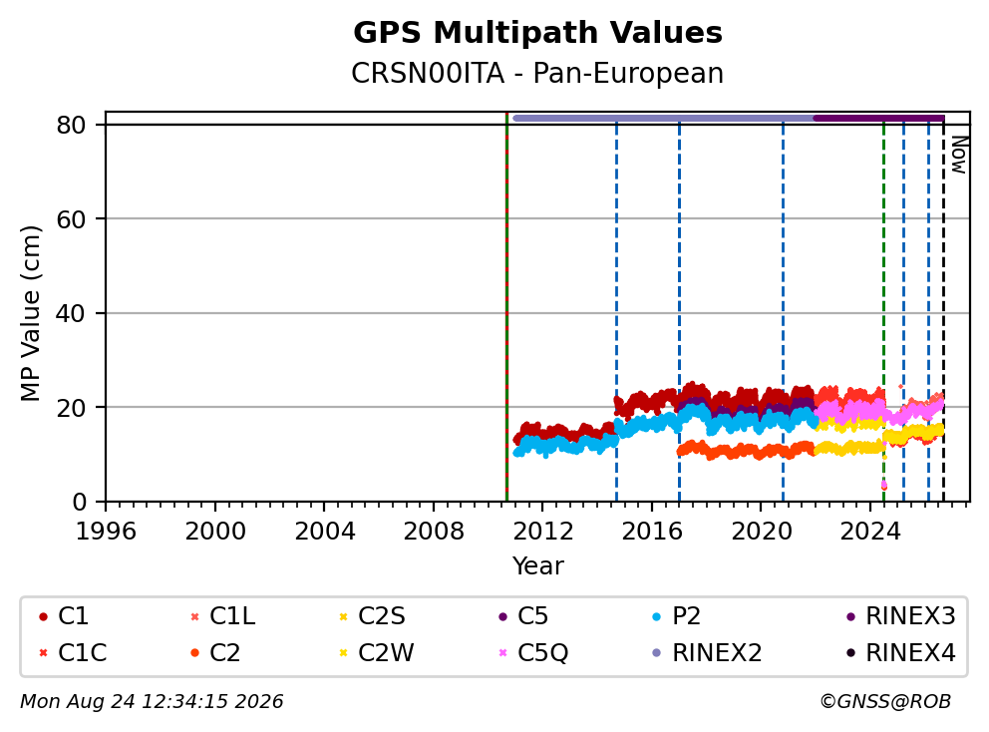
Task: Click the MP Value (cm) axis label
Action: pyautogui.click(x=30, y=313)
